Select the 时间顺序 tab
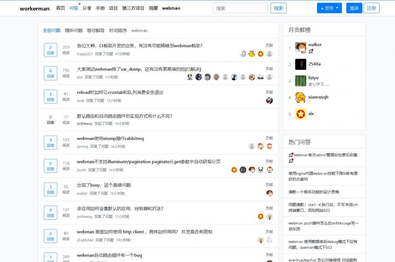 click(x=118, y=30)
